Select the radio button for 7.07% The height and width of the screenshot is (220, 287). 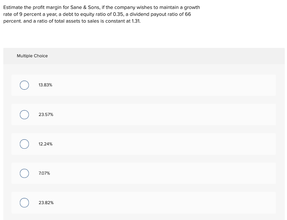[24, 173]
